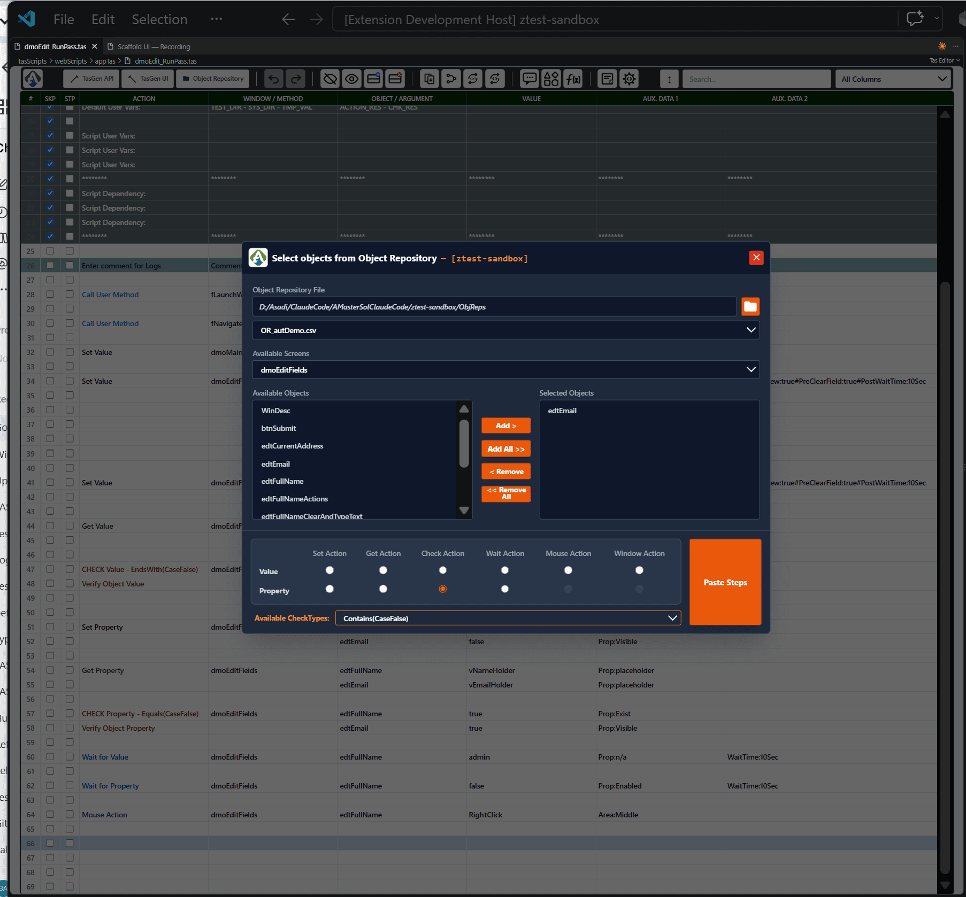Select Property radio under Wait Action
Image resolution: width=966 pixels, height=897 pixels.
pos(505,589)
